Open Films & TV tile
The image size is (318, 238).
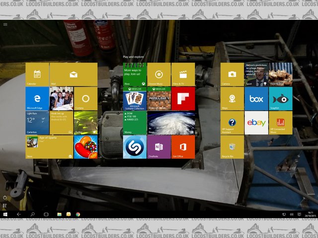click(183, 74)
